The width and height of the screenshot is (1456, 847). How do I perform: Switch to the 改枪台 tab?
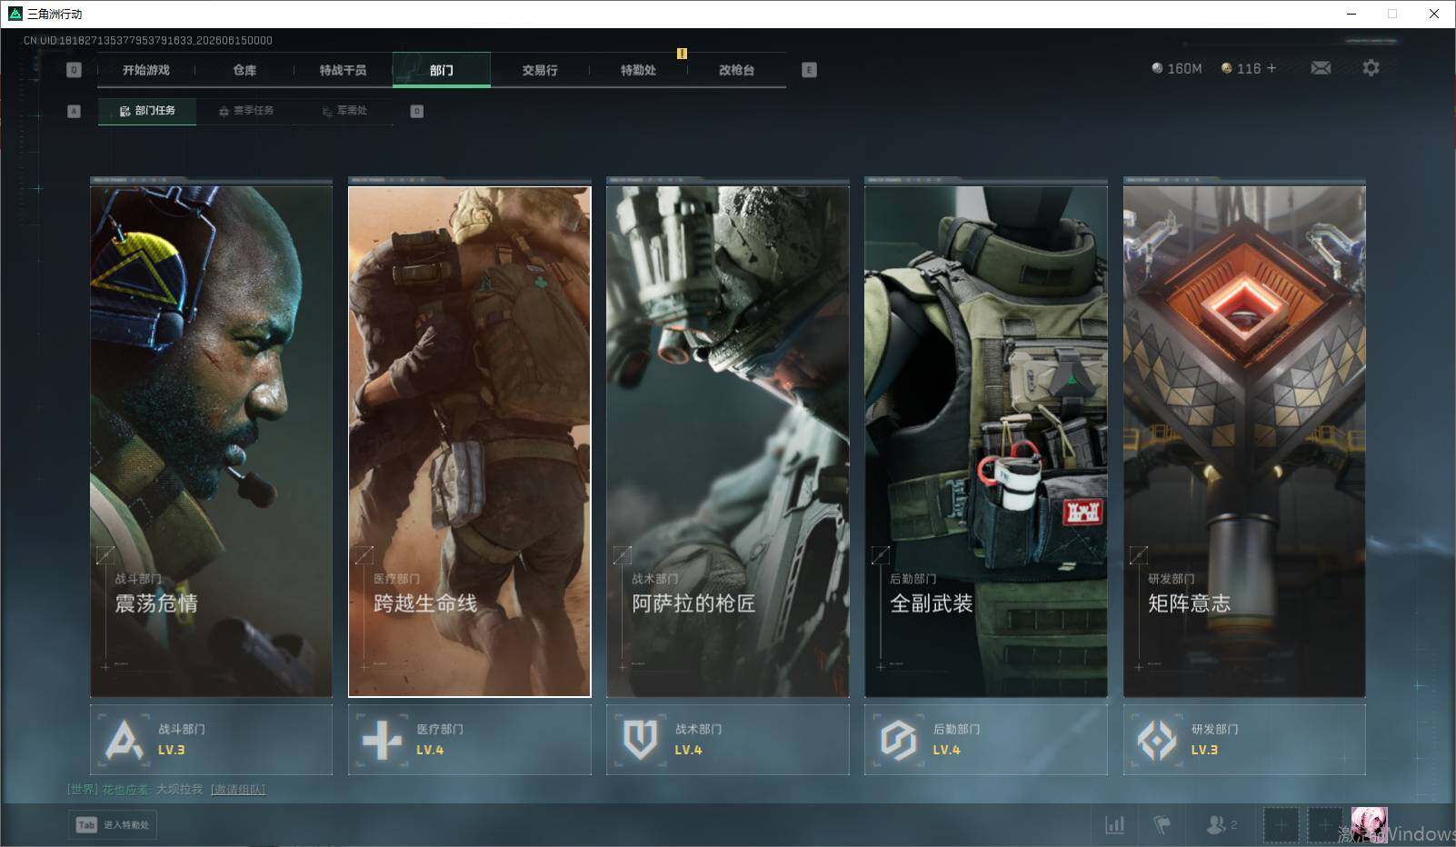(736, 70)
